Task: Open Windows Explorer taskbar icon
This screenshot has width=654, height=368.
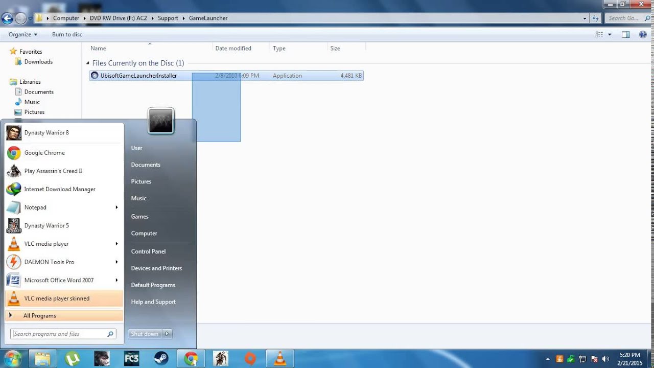Action: (x=42, y=359)
